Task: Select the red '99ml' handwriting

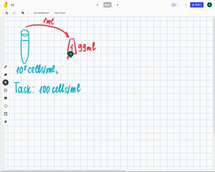Action: (x=87, y=47)
